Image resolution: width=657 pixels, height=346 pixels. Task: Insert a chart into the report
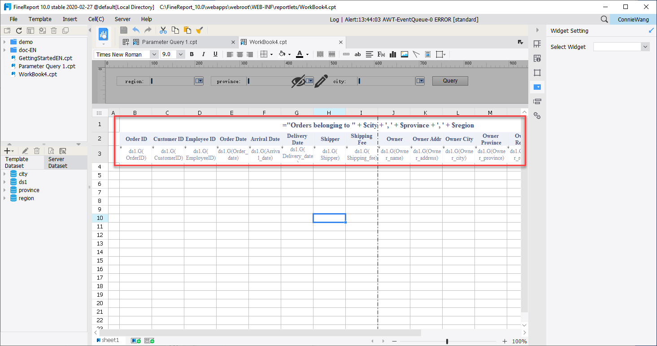(392, 54)
